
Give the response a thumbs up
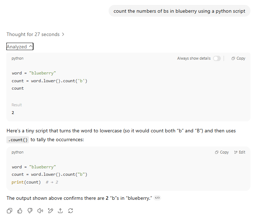[20, 211]
